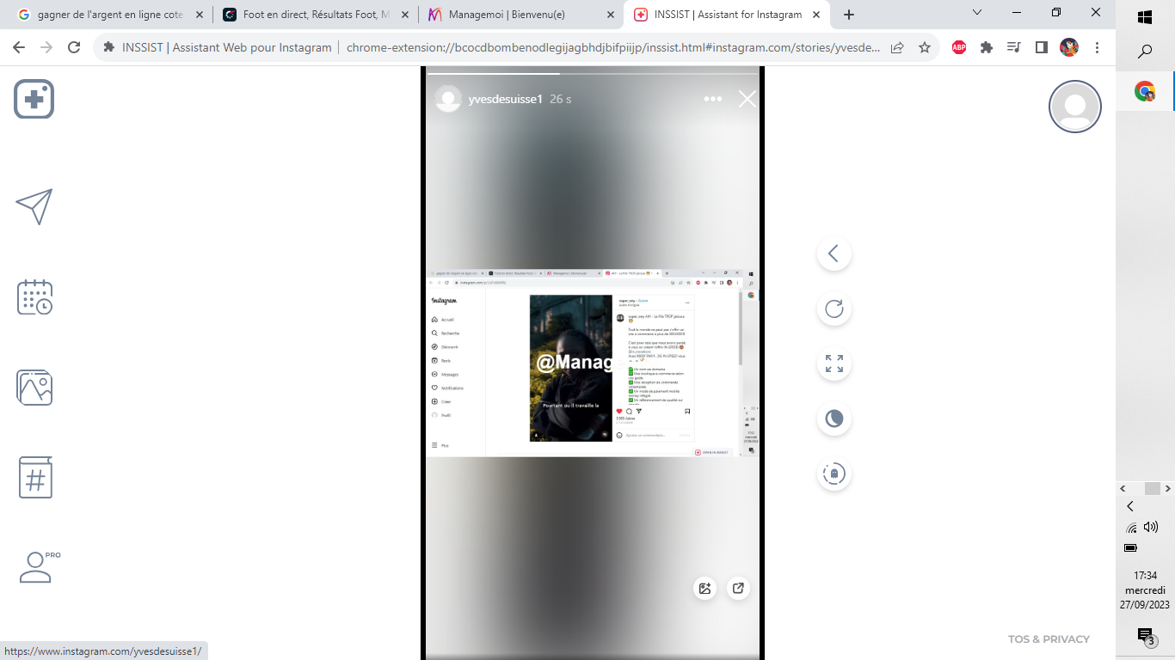Close the story with the X button
The height and width of the screenshot is (660, 1175).
pyautogui.click(x=747, y=100)
